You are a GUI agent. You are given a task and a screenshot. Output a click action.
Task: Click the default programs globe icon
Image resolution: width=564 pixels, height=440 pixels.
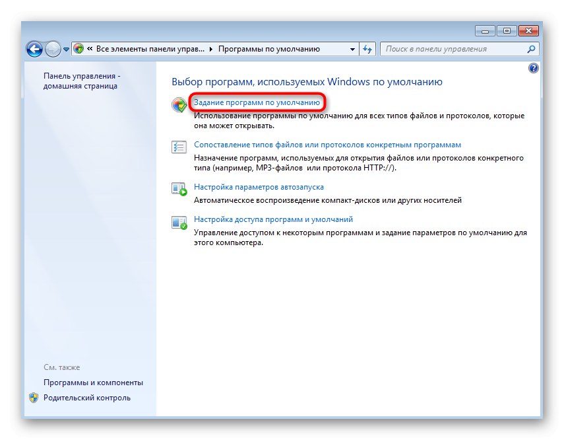click(179, 105)
